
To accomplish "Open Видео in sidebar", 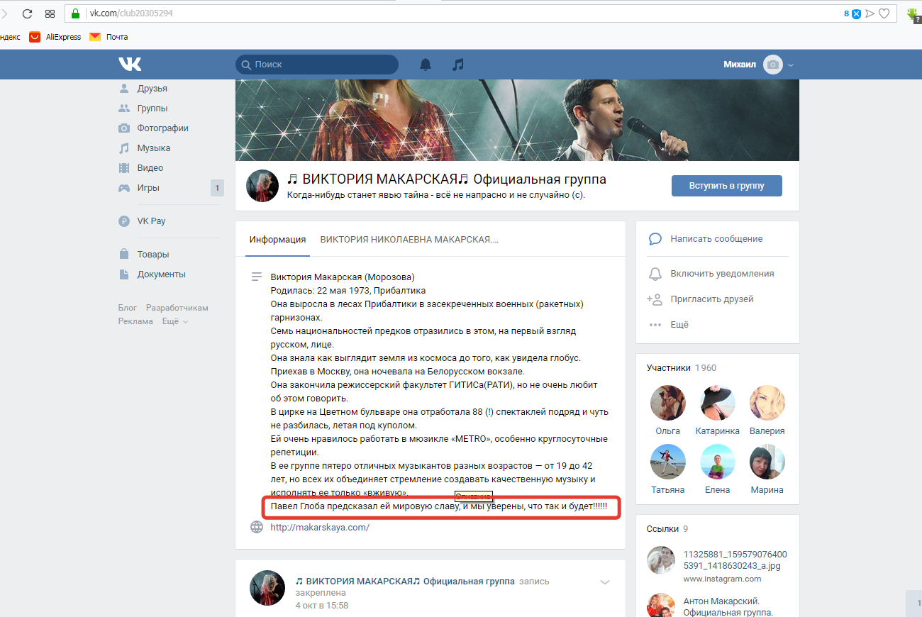I will (150, 168).
